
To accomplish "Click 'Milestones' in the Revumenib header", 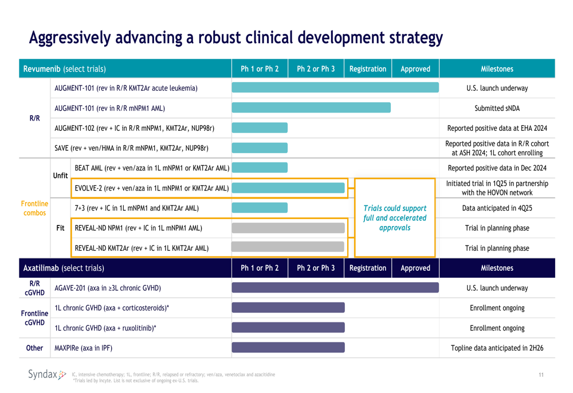I will pyautogui.click(x=497, y=69).
